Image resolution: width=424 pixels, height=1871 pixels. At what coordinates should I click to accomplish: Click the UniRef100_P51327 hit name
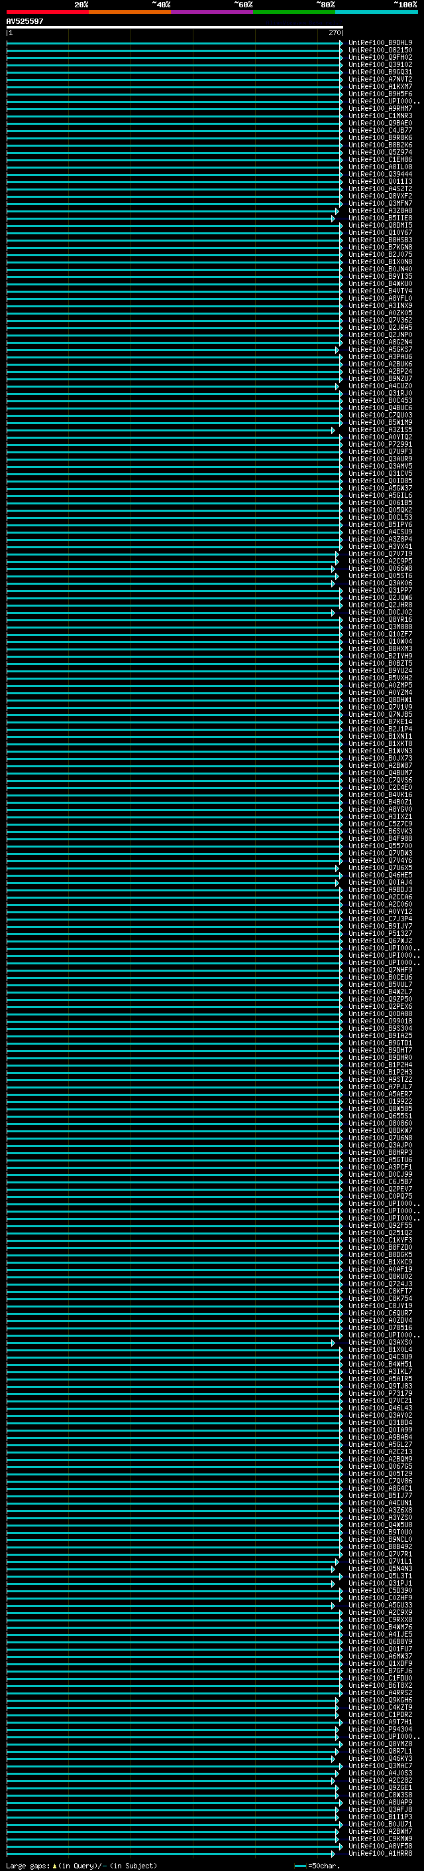(x=380, y=933)
